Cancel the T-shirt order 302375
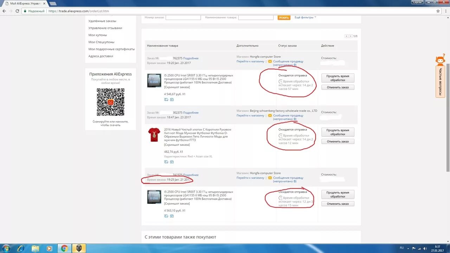 pyautogui.click(x=337, y=141)
